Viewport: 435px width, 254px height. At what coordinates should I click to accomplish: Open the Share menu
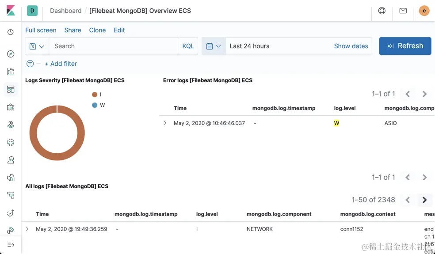coord(72,30)
